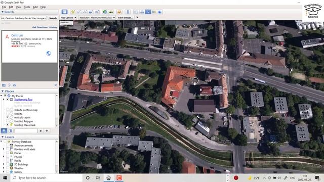Screen dimensions: 324x182
Task: Close the Save Image options bar
Action: coord(137,18)
